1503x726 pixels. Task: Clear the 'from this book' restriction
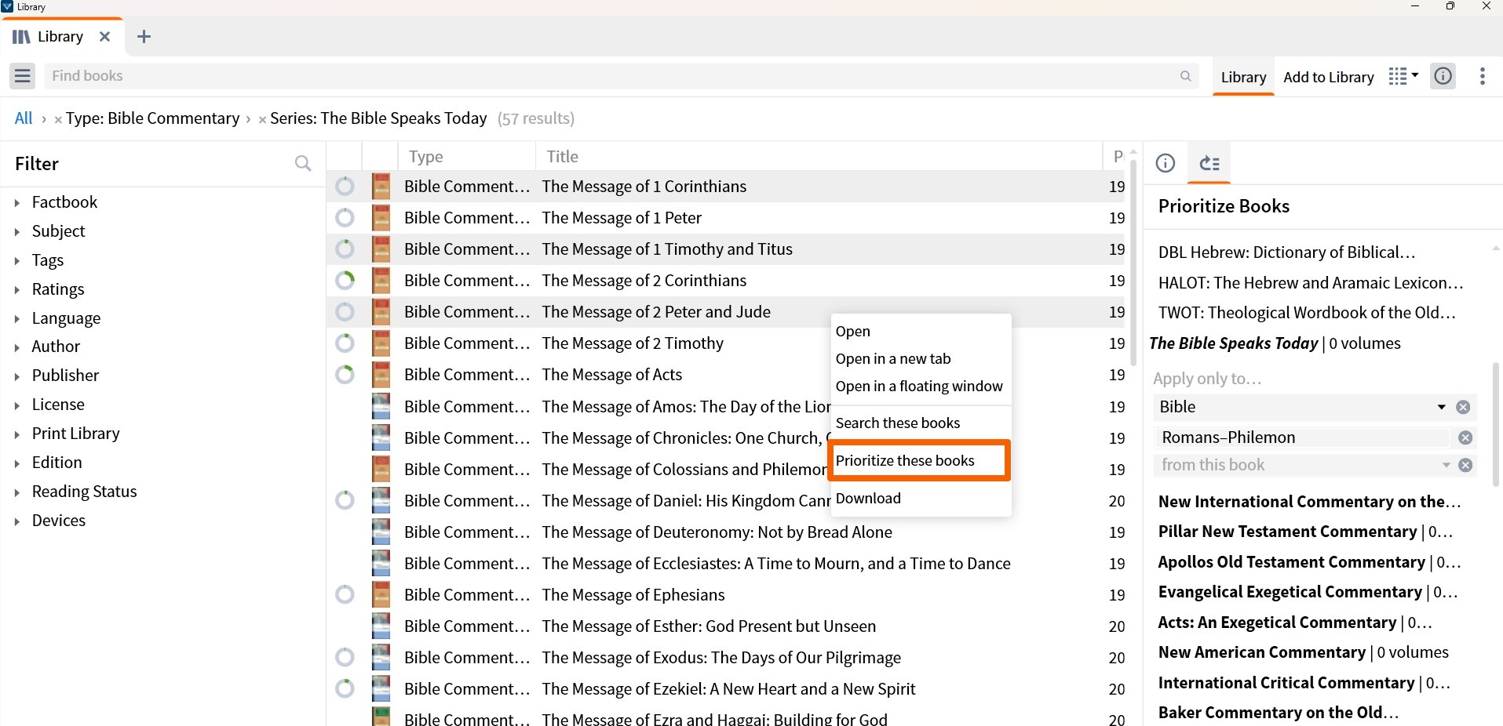click(1465, 465)
